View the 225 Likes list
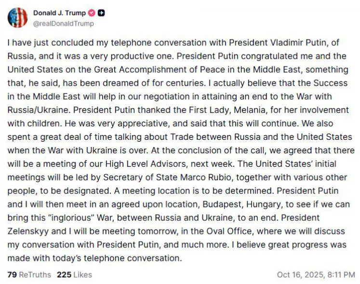 pyautogui.click(x=74, y=274)
